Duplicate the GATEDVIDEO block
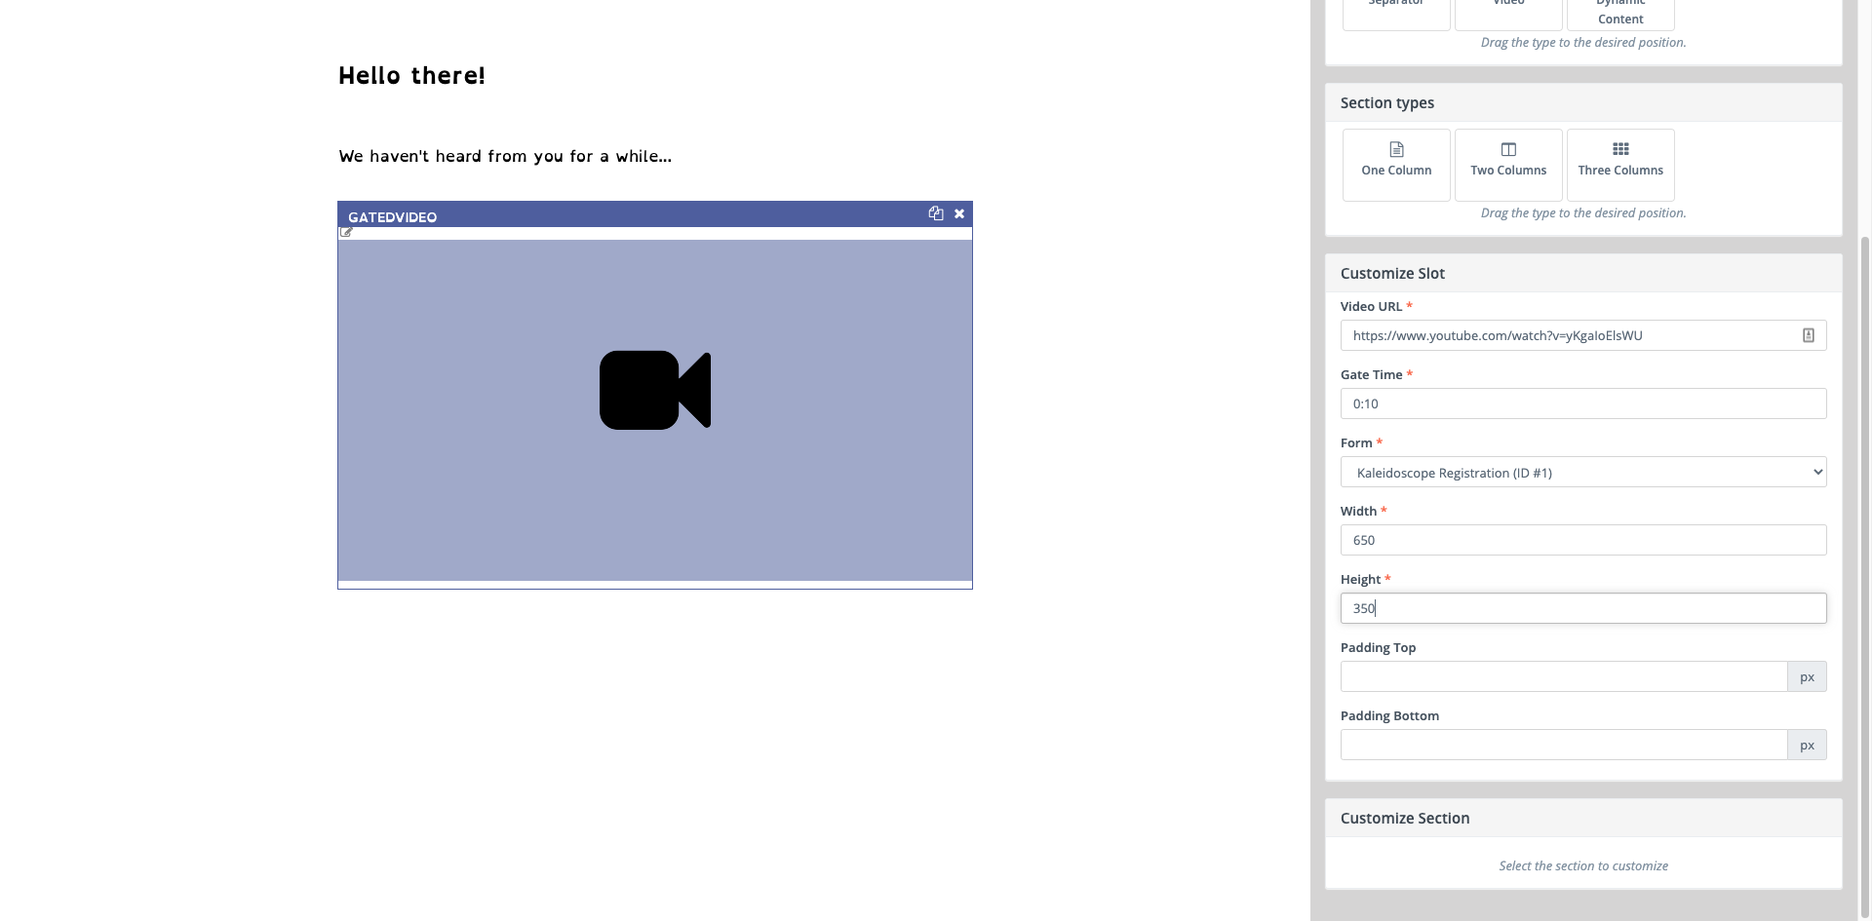The image size is (1872, 921). coord(936,213)
